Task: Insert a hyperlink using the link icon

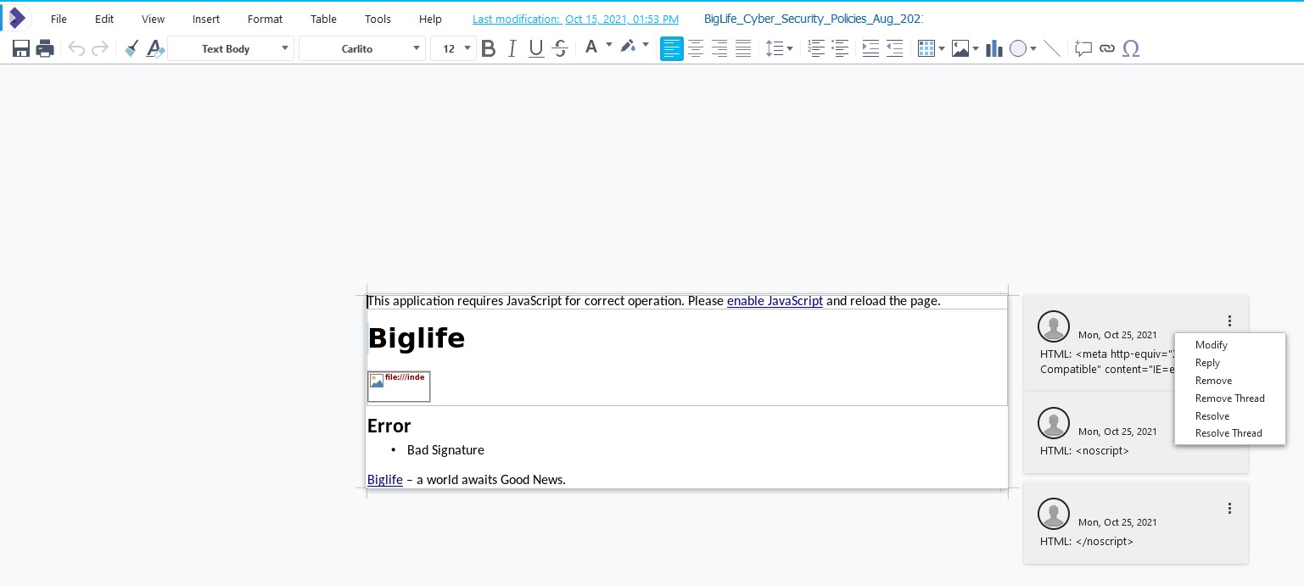Action: 1107,48
